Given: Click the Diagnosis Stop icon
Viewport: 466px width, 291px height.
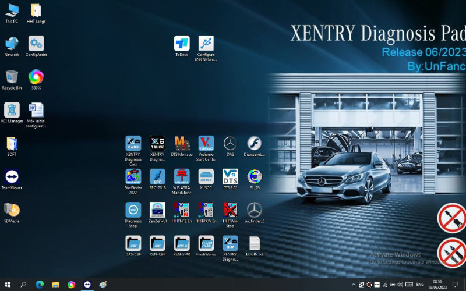Looking at the screenshot, I should pos(133,210).
